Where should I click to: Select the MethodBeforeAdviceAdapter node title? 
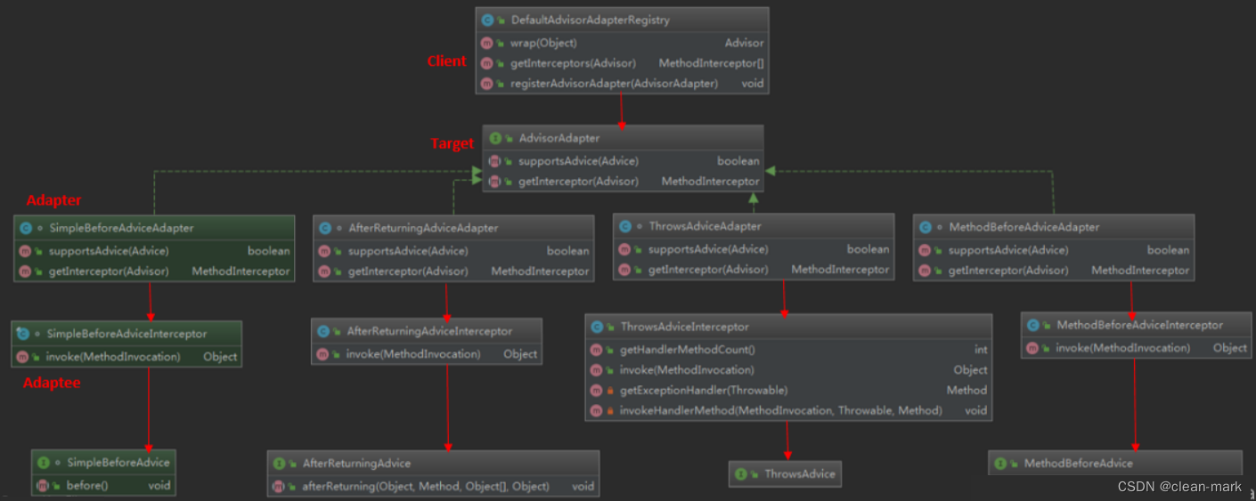pos(1024,228)
